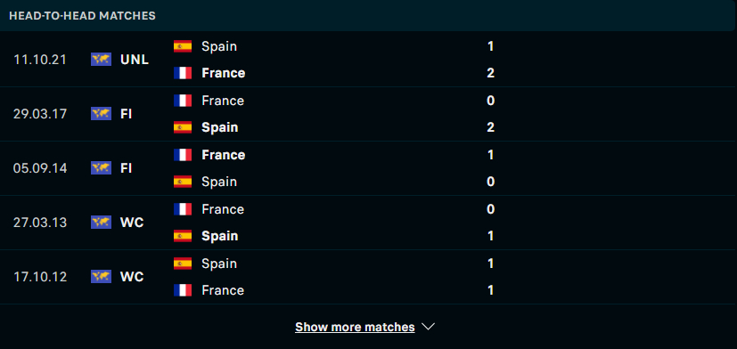Screen dimensions: 737x349
Task: Click Spain flag in 05.09.14 match
Action: (x=183, y=182)
